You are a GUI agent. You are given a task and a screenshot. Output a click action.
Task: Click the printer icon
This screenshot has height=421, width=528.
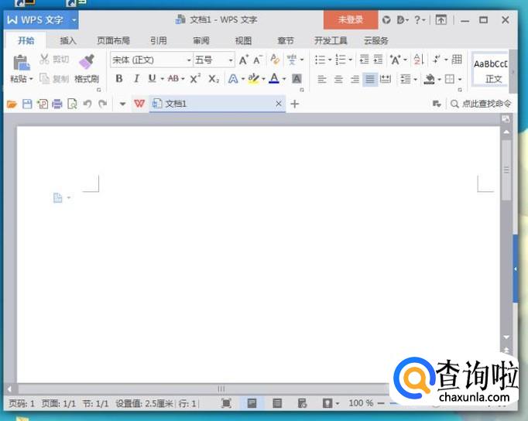point(57,104)
